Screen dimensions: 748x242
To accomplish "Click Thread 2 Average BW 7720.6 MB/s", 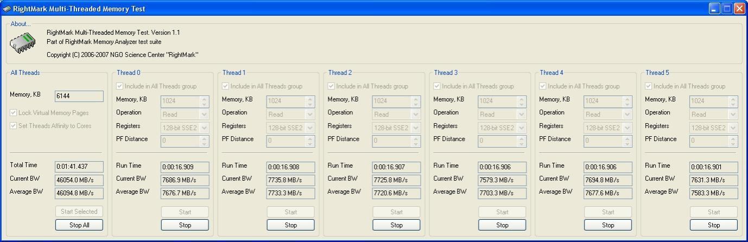I will coord(397,193).
